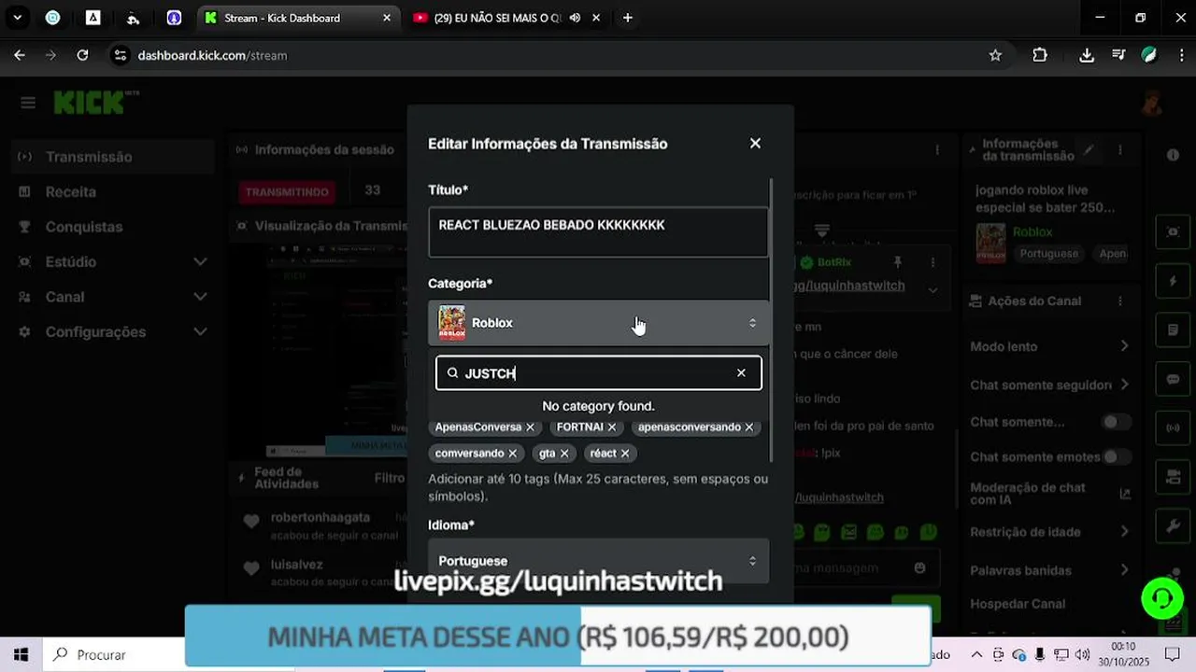Click the chat bubble panel icon

pyautogui.click(x=1173, y=380)
